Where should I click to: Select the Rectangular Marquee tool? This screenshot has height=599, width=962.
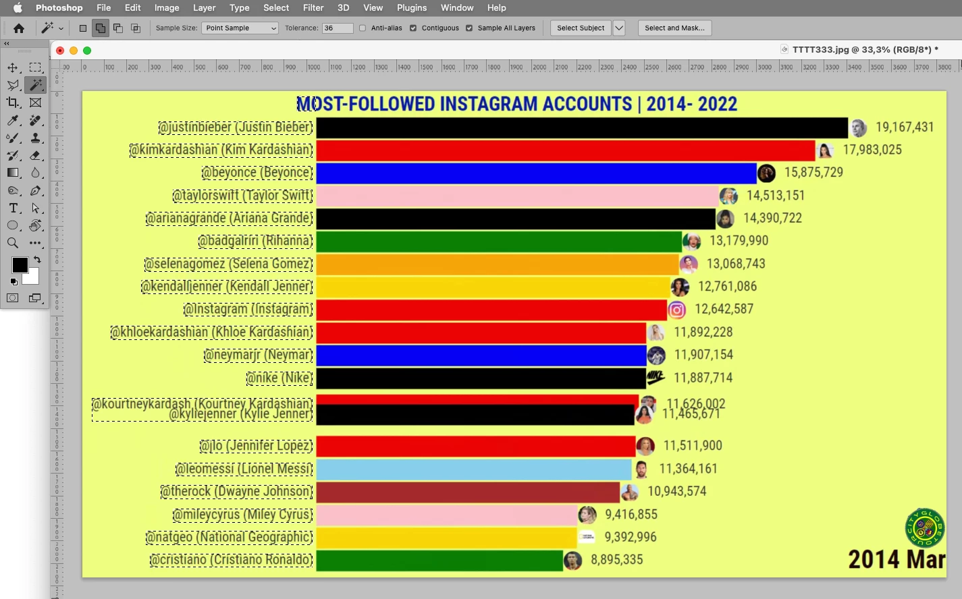[x=36, y=67]
